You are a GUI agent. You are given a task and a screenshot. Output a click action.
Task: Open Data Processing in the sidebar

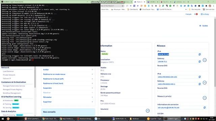[x=9, y=115]
